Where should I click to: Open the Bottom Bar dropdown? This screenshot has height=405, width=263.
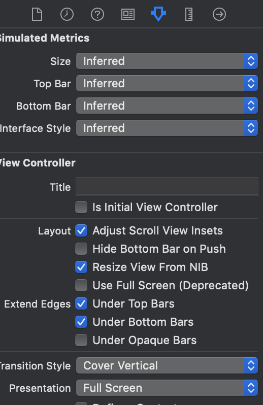[167, 106]
